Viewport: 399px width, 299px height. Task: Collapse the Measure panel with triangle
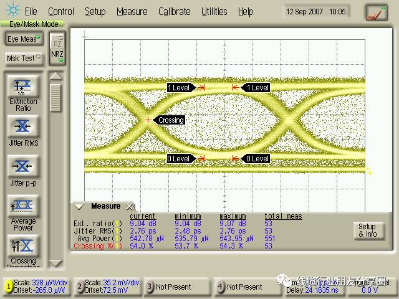pyautogui.click(x=79, y=206)
